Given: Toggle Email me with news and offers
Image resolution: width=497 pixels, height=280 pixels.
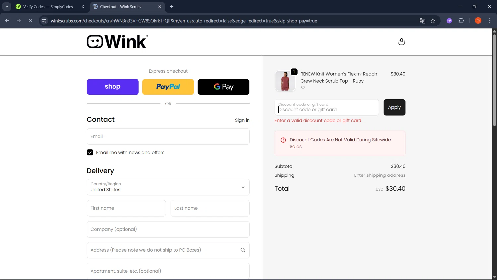Looking at the screenshot, I should [x=90, y=152].
